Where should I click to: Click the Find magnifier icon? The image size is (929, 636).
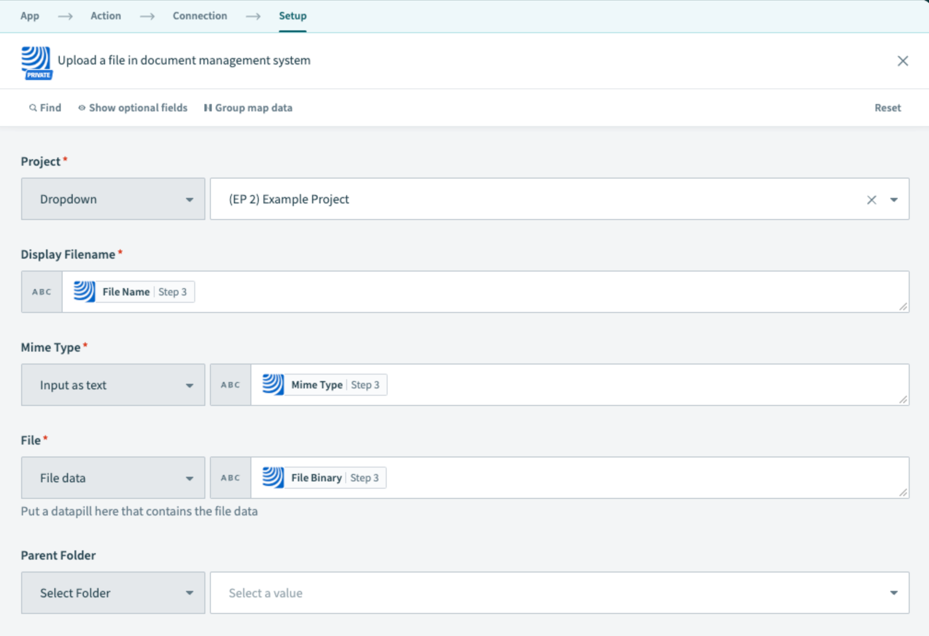click(x=33, y=108)
